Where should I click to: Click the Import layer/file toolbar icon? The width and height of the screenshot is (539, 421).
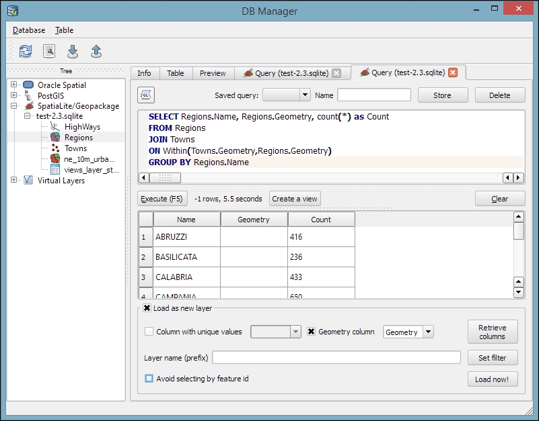pyautogui.click(x=73, y=51)
